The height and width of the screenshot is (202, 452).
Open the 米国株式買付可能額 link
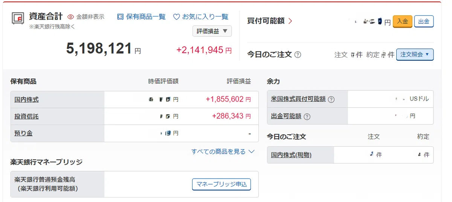click(298, 99)
